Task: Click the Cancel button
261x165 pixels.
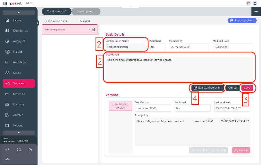Action: [233, 88]
